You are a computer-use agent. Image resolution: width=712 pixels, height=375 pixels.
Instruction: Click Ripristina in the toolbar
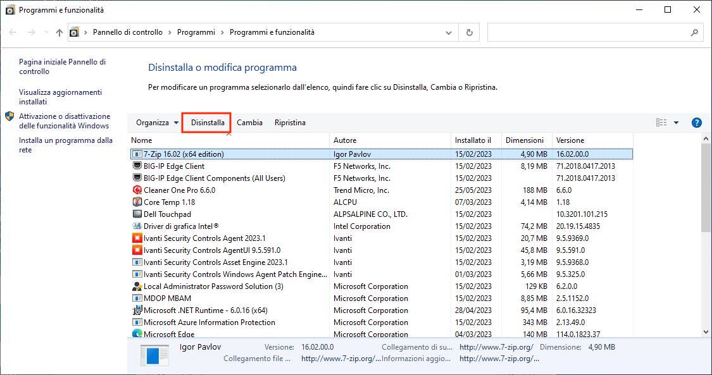click(290, 123)
